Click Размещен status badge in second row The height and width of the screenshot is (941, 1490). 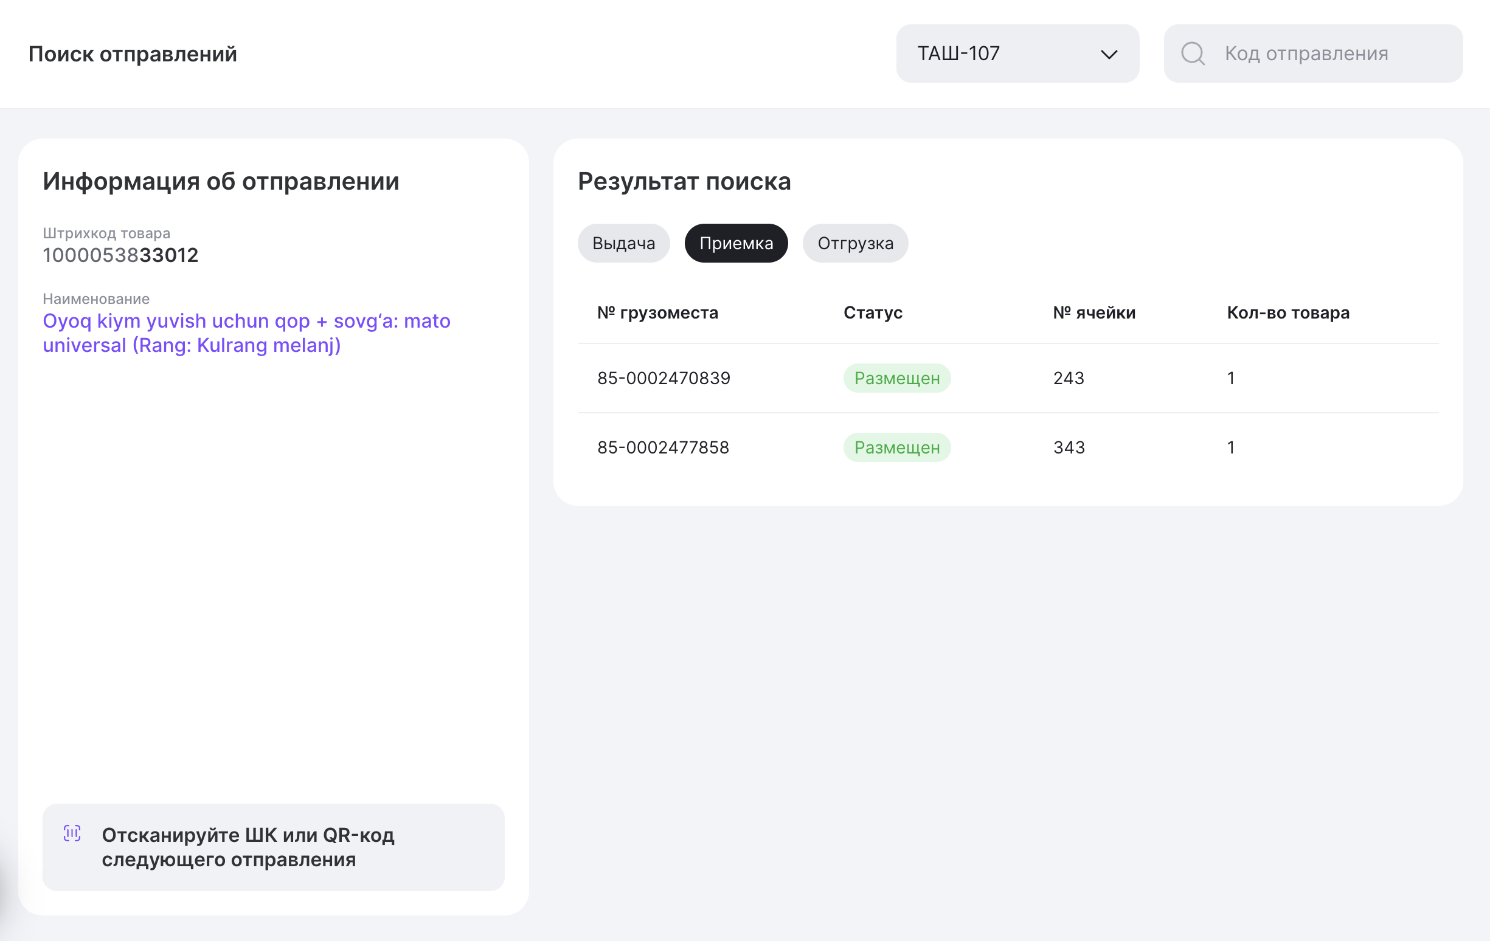(896, 447)
